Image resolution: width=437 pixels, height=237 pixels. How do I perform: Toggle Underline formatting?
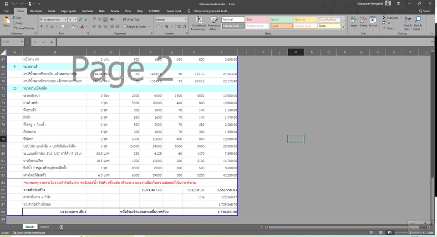pos(52,26)
